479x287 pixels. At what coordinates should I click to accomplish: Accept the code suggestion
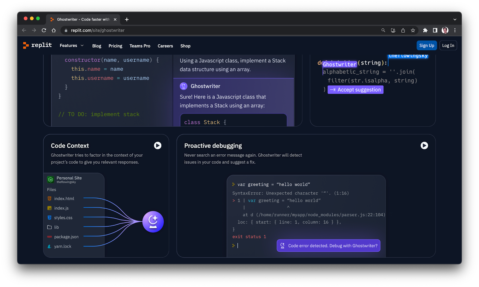point(355,90)
